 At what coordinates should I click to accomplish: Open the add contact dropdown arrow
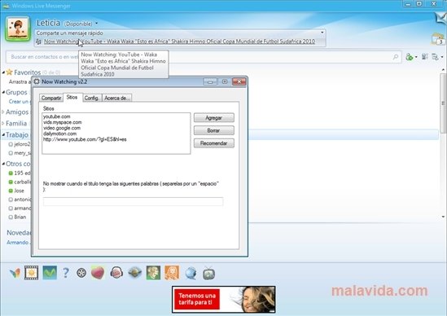click(416, 57)
